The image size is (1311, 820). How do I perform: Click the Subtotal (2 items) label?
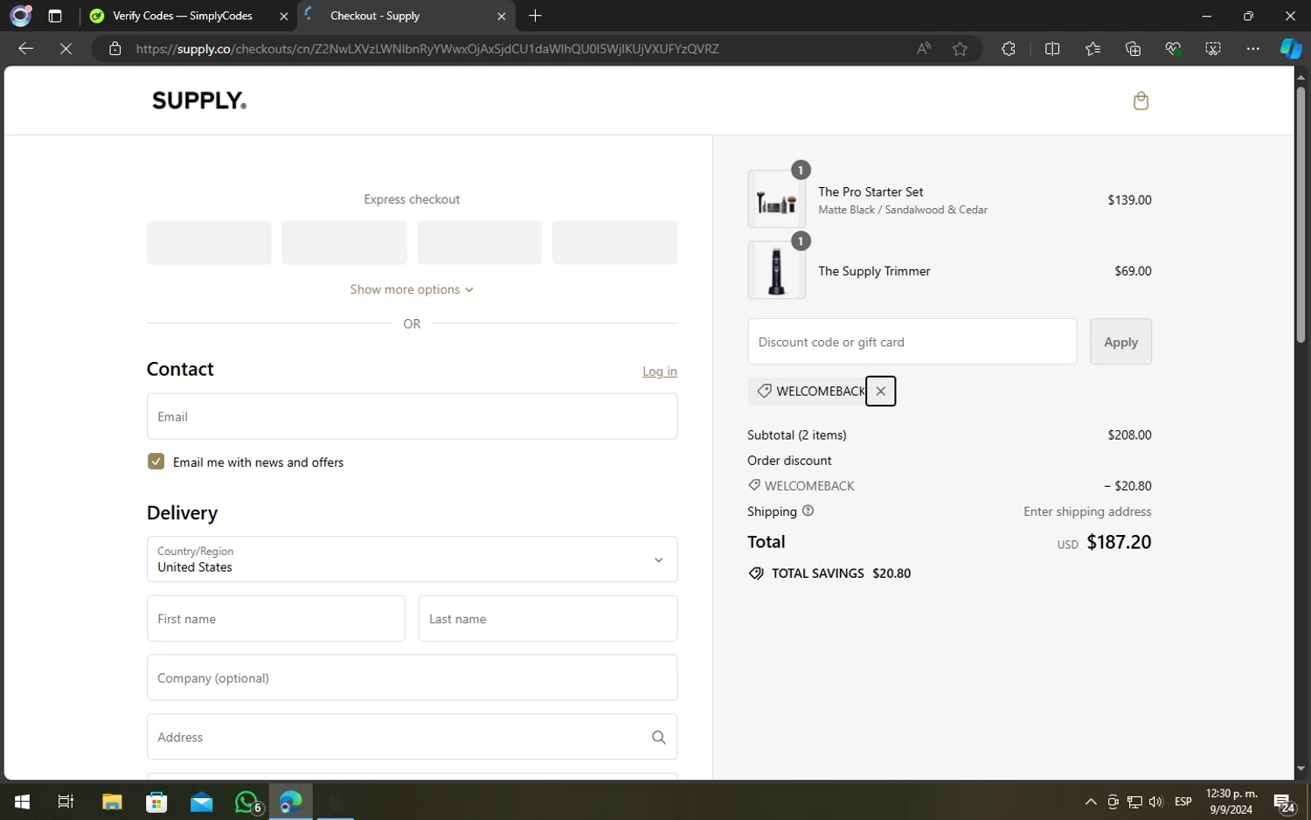[x=797, y=434]
